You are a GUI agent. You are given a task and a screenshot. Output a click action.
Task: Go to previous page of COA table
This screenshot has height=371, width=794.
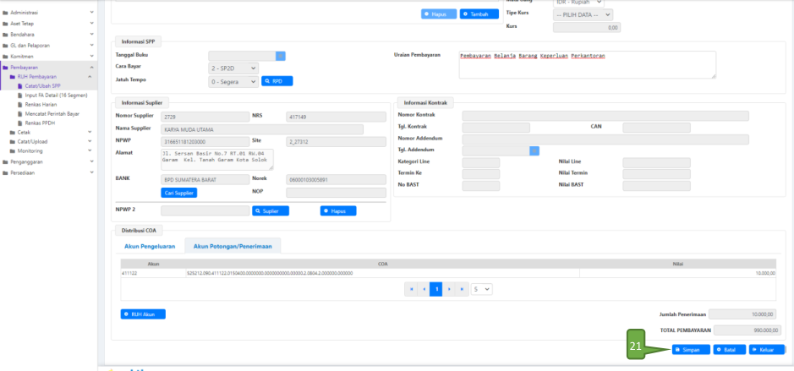[424, 289]
